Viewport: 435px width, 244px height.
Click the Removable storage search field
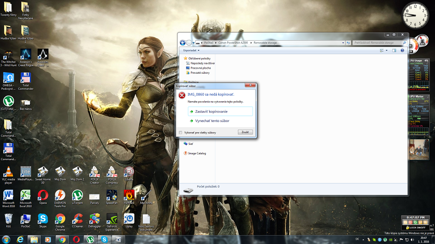click(379, 43)
